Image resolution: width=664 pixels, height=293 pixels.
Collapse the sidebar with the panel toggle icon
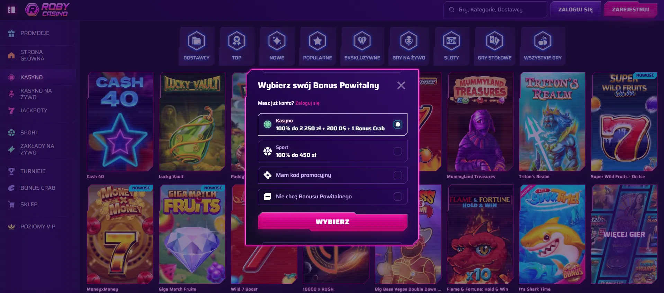[x=12, y=10]
